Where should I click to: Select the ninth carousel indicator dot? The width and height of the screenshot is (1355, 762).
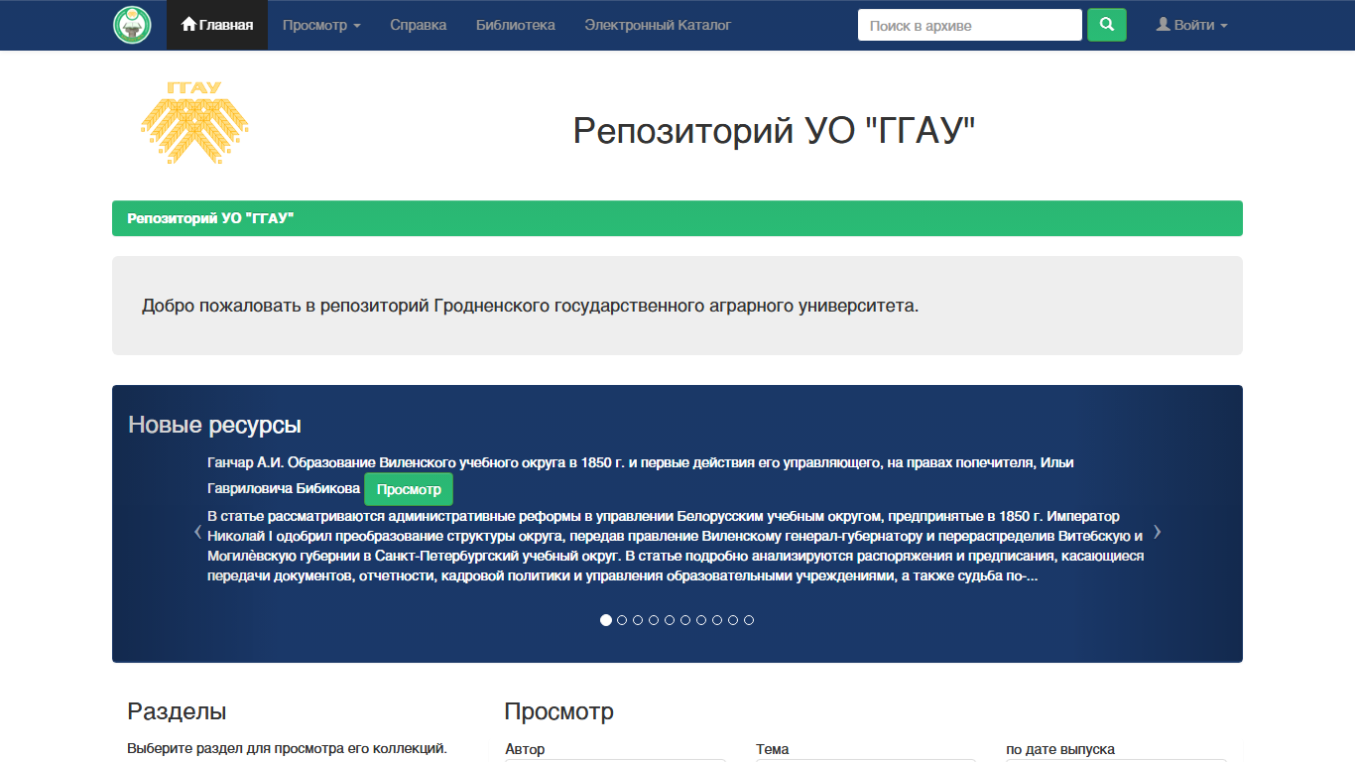733,620
